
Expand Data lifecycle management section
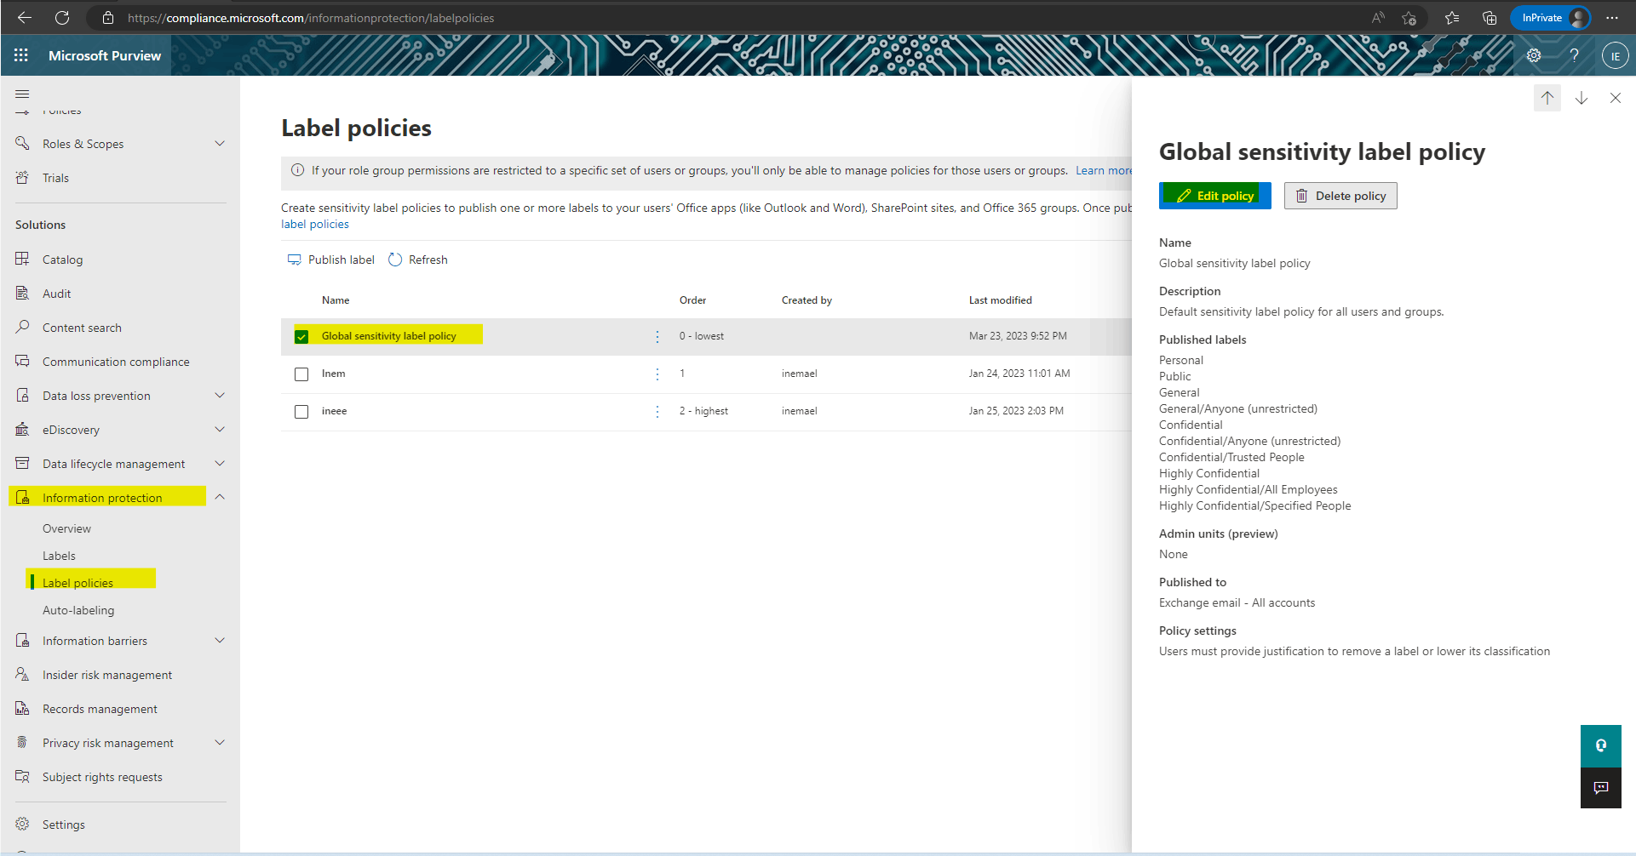(220, 464)
